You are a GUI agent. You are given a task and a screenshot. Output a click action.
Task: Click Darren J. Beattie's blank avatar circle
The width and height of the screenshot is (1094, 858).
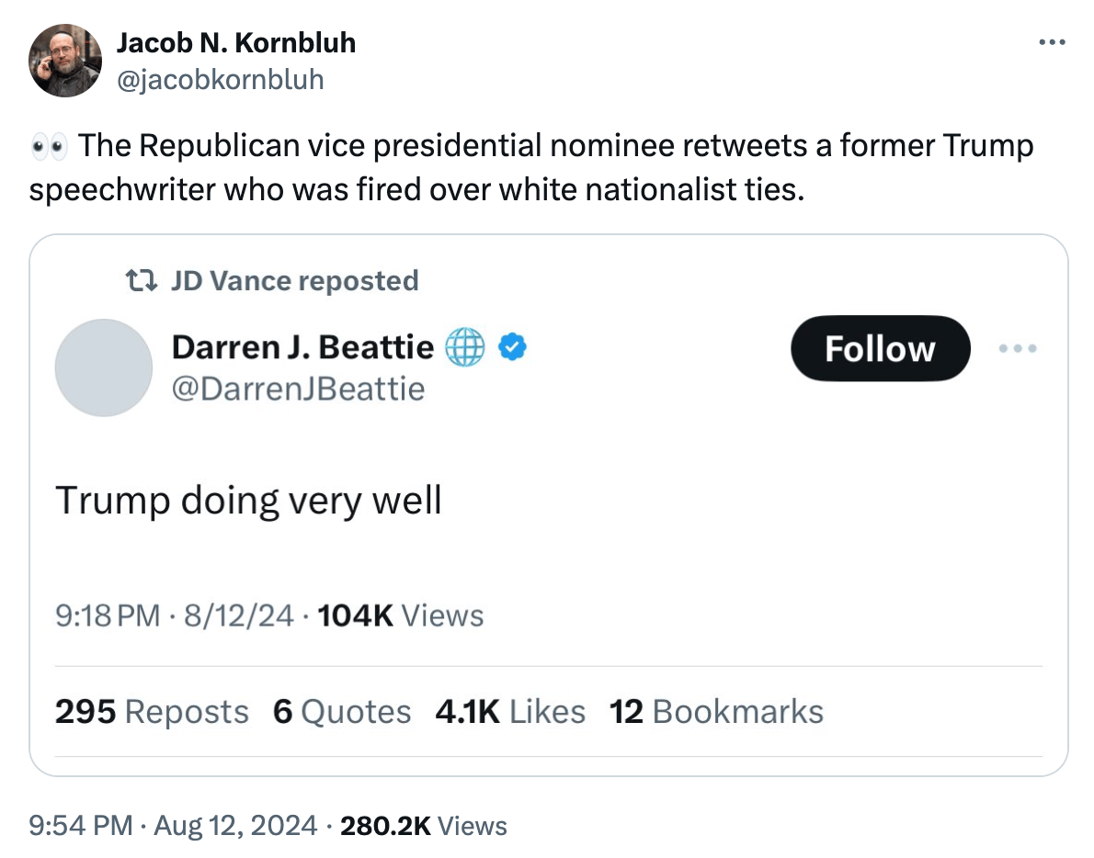point(103,367)
